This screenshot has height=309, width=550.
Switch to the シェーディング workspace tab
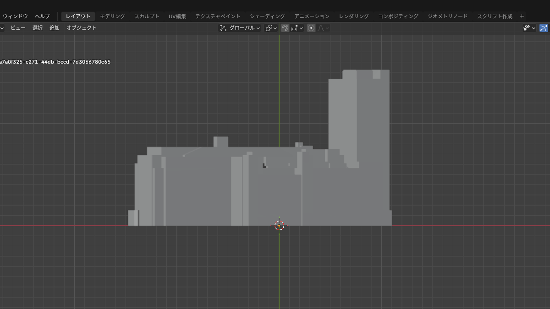click(267, 16)
